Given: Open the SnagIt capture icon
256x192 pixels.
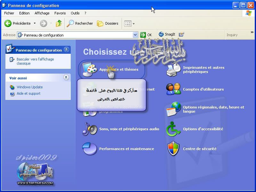Looking at the screenshot, I should 161,34.
